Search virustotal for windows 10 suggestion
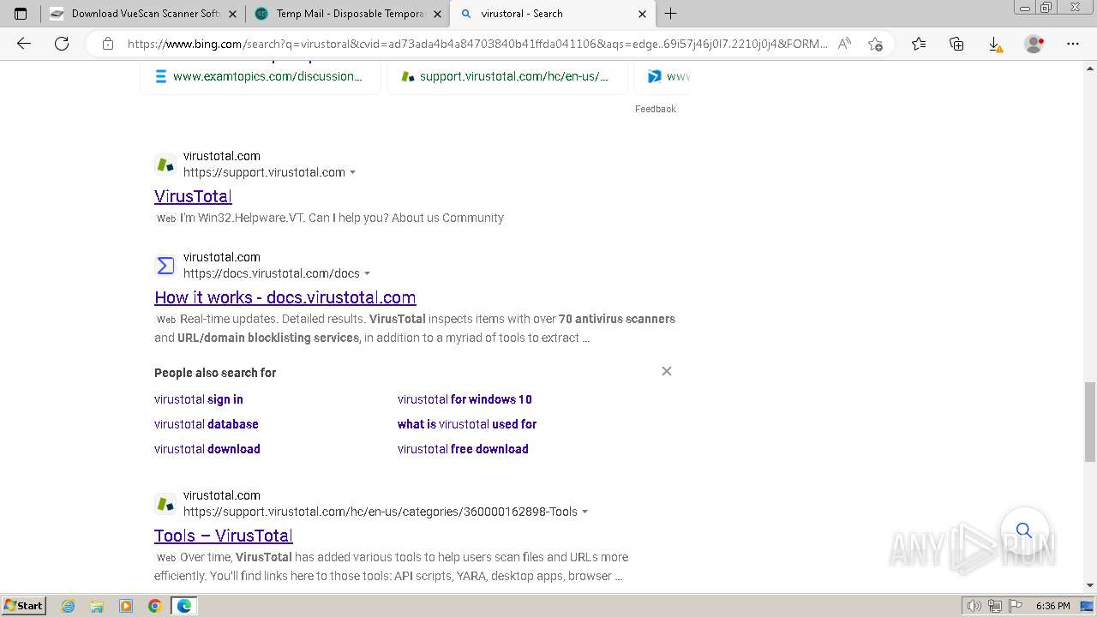The width and height of the screenshot is (1097, 617). pos(465,399)
